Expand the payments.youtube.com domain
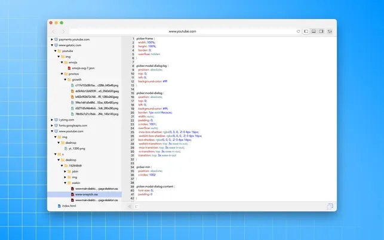 click(x=52, y=39)
